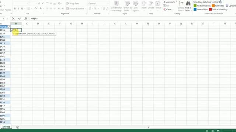The width and height of the screenshot is (236, 132).
Task: Click the Decrease Decimal icon
Action: click(107, 8)
